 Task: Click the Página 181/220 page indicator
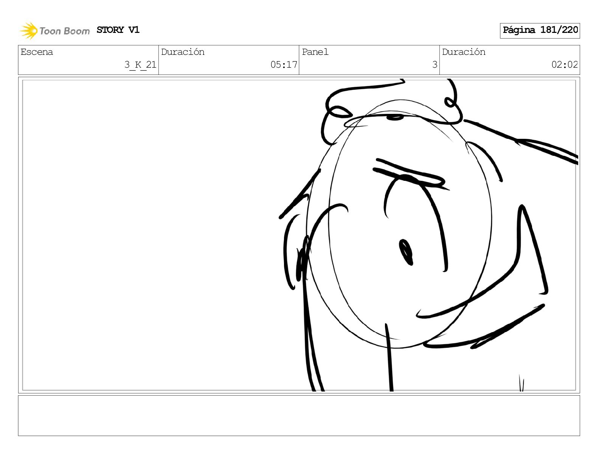click(540, 30)
